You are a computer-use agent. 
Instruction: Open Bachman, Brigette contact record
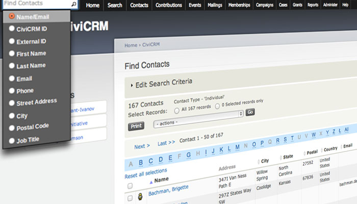tap(168, 191)
